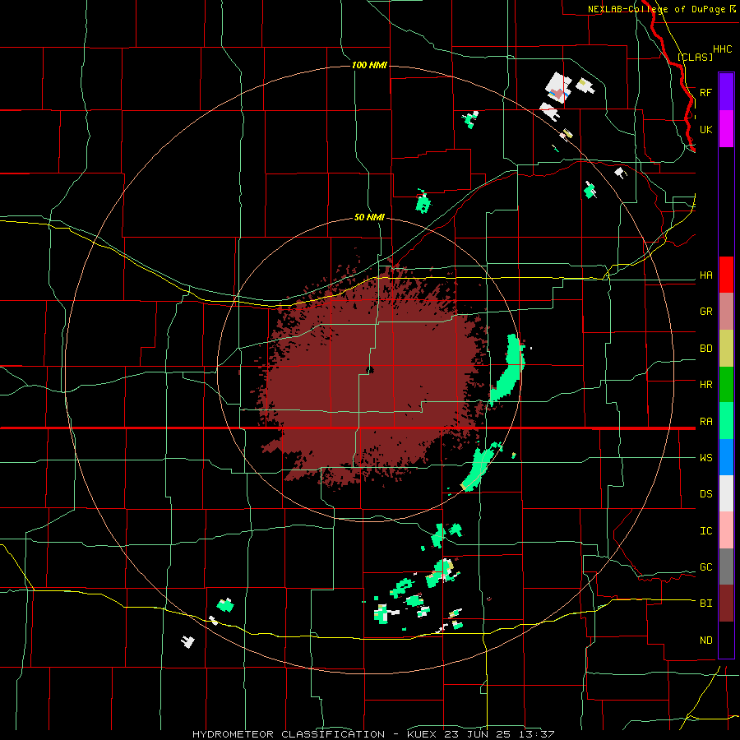Click the RA light green legend swatch

(x=726, y=421)
